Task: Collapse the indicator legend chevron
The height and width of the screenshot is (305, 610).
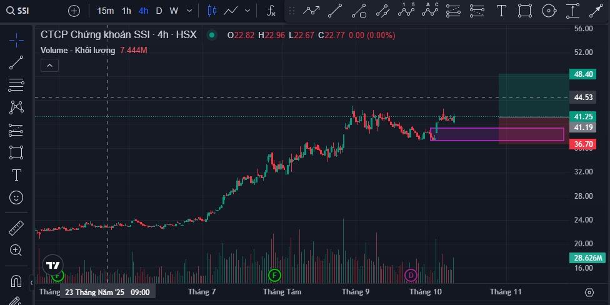Action: [49, 65]
